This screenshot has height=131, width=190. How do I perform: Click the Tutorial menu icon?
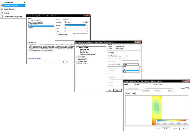[2, 13]
